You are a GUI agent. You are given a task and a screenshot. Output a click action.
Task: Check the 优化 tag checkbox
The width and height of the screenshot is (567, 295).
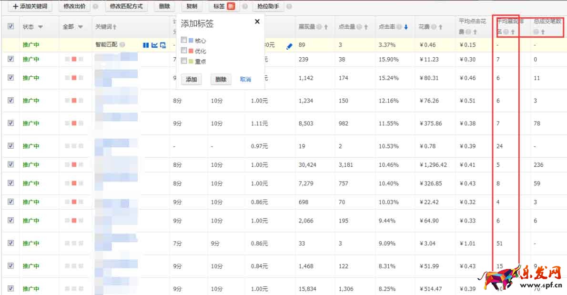coord(184,51)
